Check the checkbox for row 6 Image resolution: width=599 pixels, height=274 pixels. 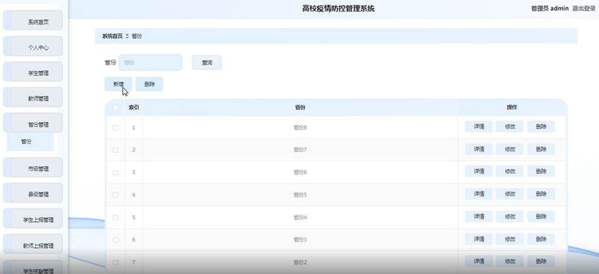[115, 240]
